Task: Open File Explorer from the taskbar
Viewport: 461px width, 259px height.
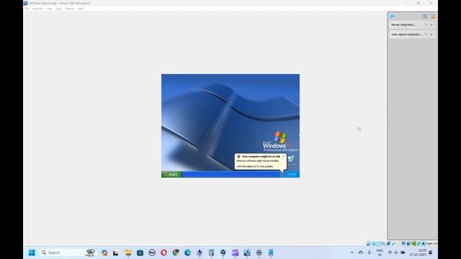Action: (x=128, y=253)
